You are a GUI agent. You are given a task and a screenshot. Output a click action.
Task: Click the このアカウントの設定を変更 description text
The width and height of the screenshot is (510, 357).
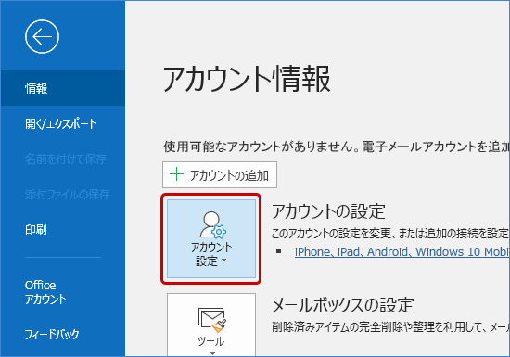390,233
